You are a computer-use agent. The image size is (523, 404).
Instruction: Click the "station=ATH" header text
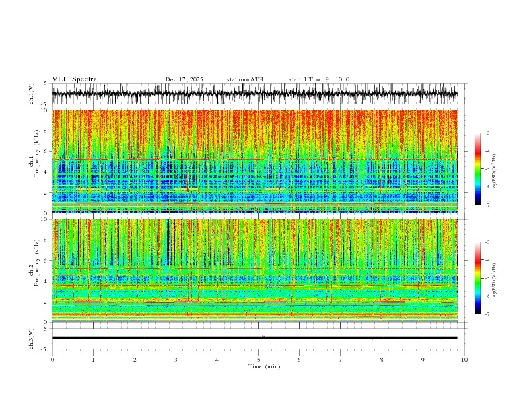(245, 79)
